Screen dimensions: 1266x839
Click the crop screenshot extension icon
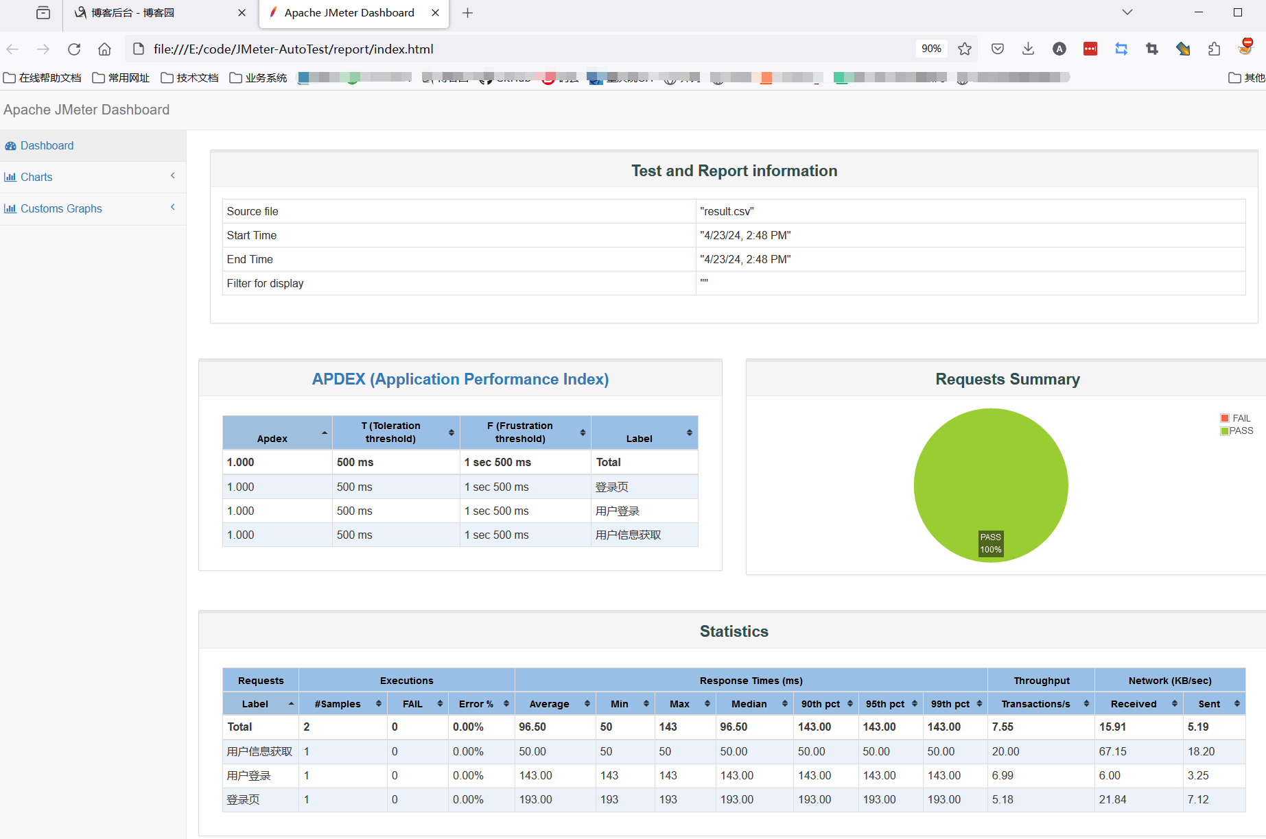coord(1152,49)
